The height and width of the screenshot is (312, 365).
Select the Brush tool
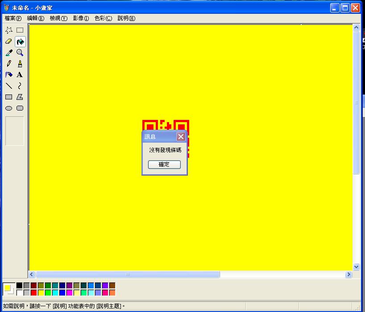pos(20,64)
